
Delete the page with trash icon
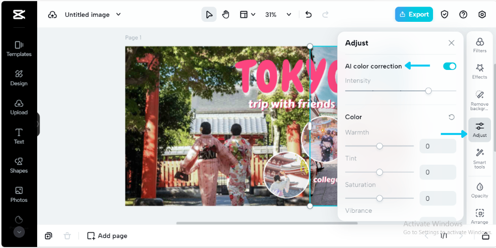[x=67, y=236]
